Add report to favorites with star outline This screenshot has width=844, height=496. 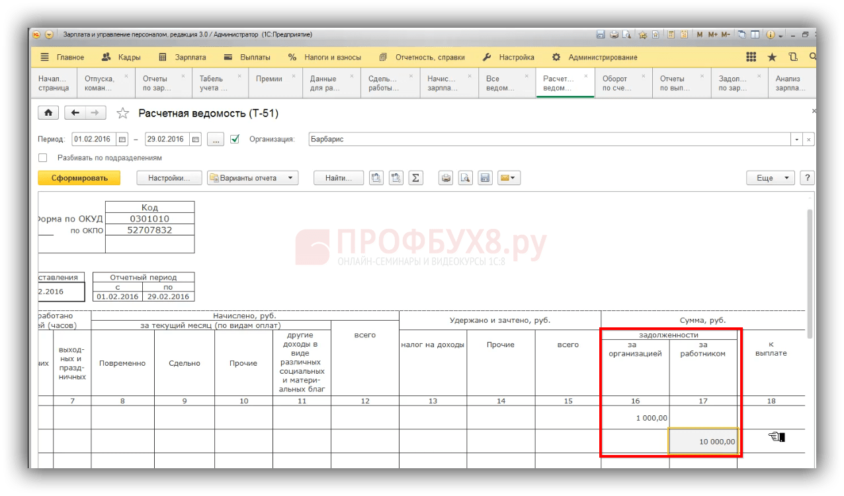[x=122, y=113]
